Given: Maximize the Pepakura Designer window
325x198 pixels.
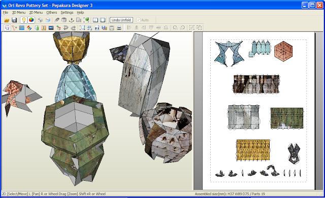Looking at the screenshot, I should point(312,6).
